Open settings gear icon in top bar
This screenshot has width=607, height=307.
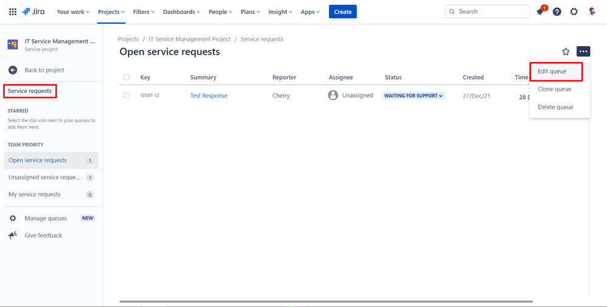(574, 12)
